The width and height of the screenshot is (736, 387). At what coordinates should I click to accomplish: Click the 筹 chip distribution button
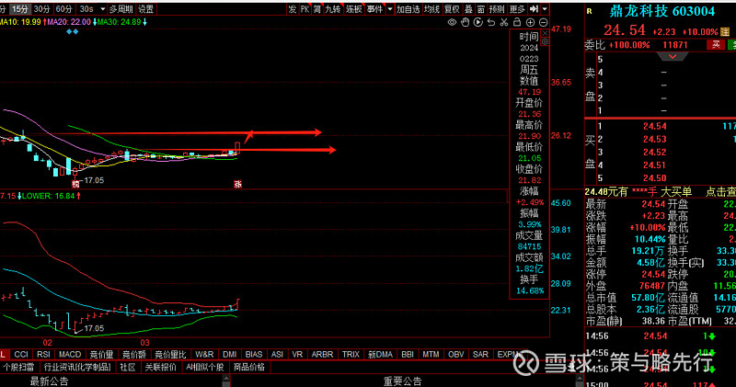pyautogui.click(x=317, y=9)
